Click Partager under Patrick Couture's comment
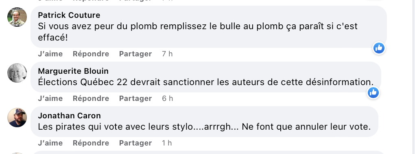The height and width of the screenshot is (154, 415). tap(135, 54)
